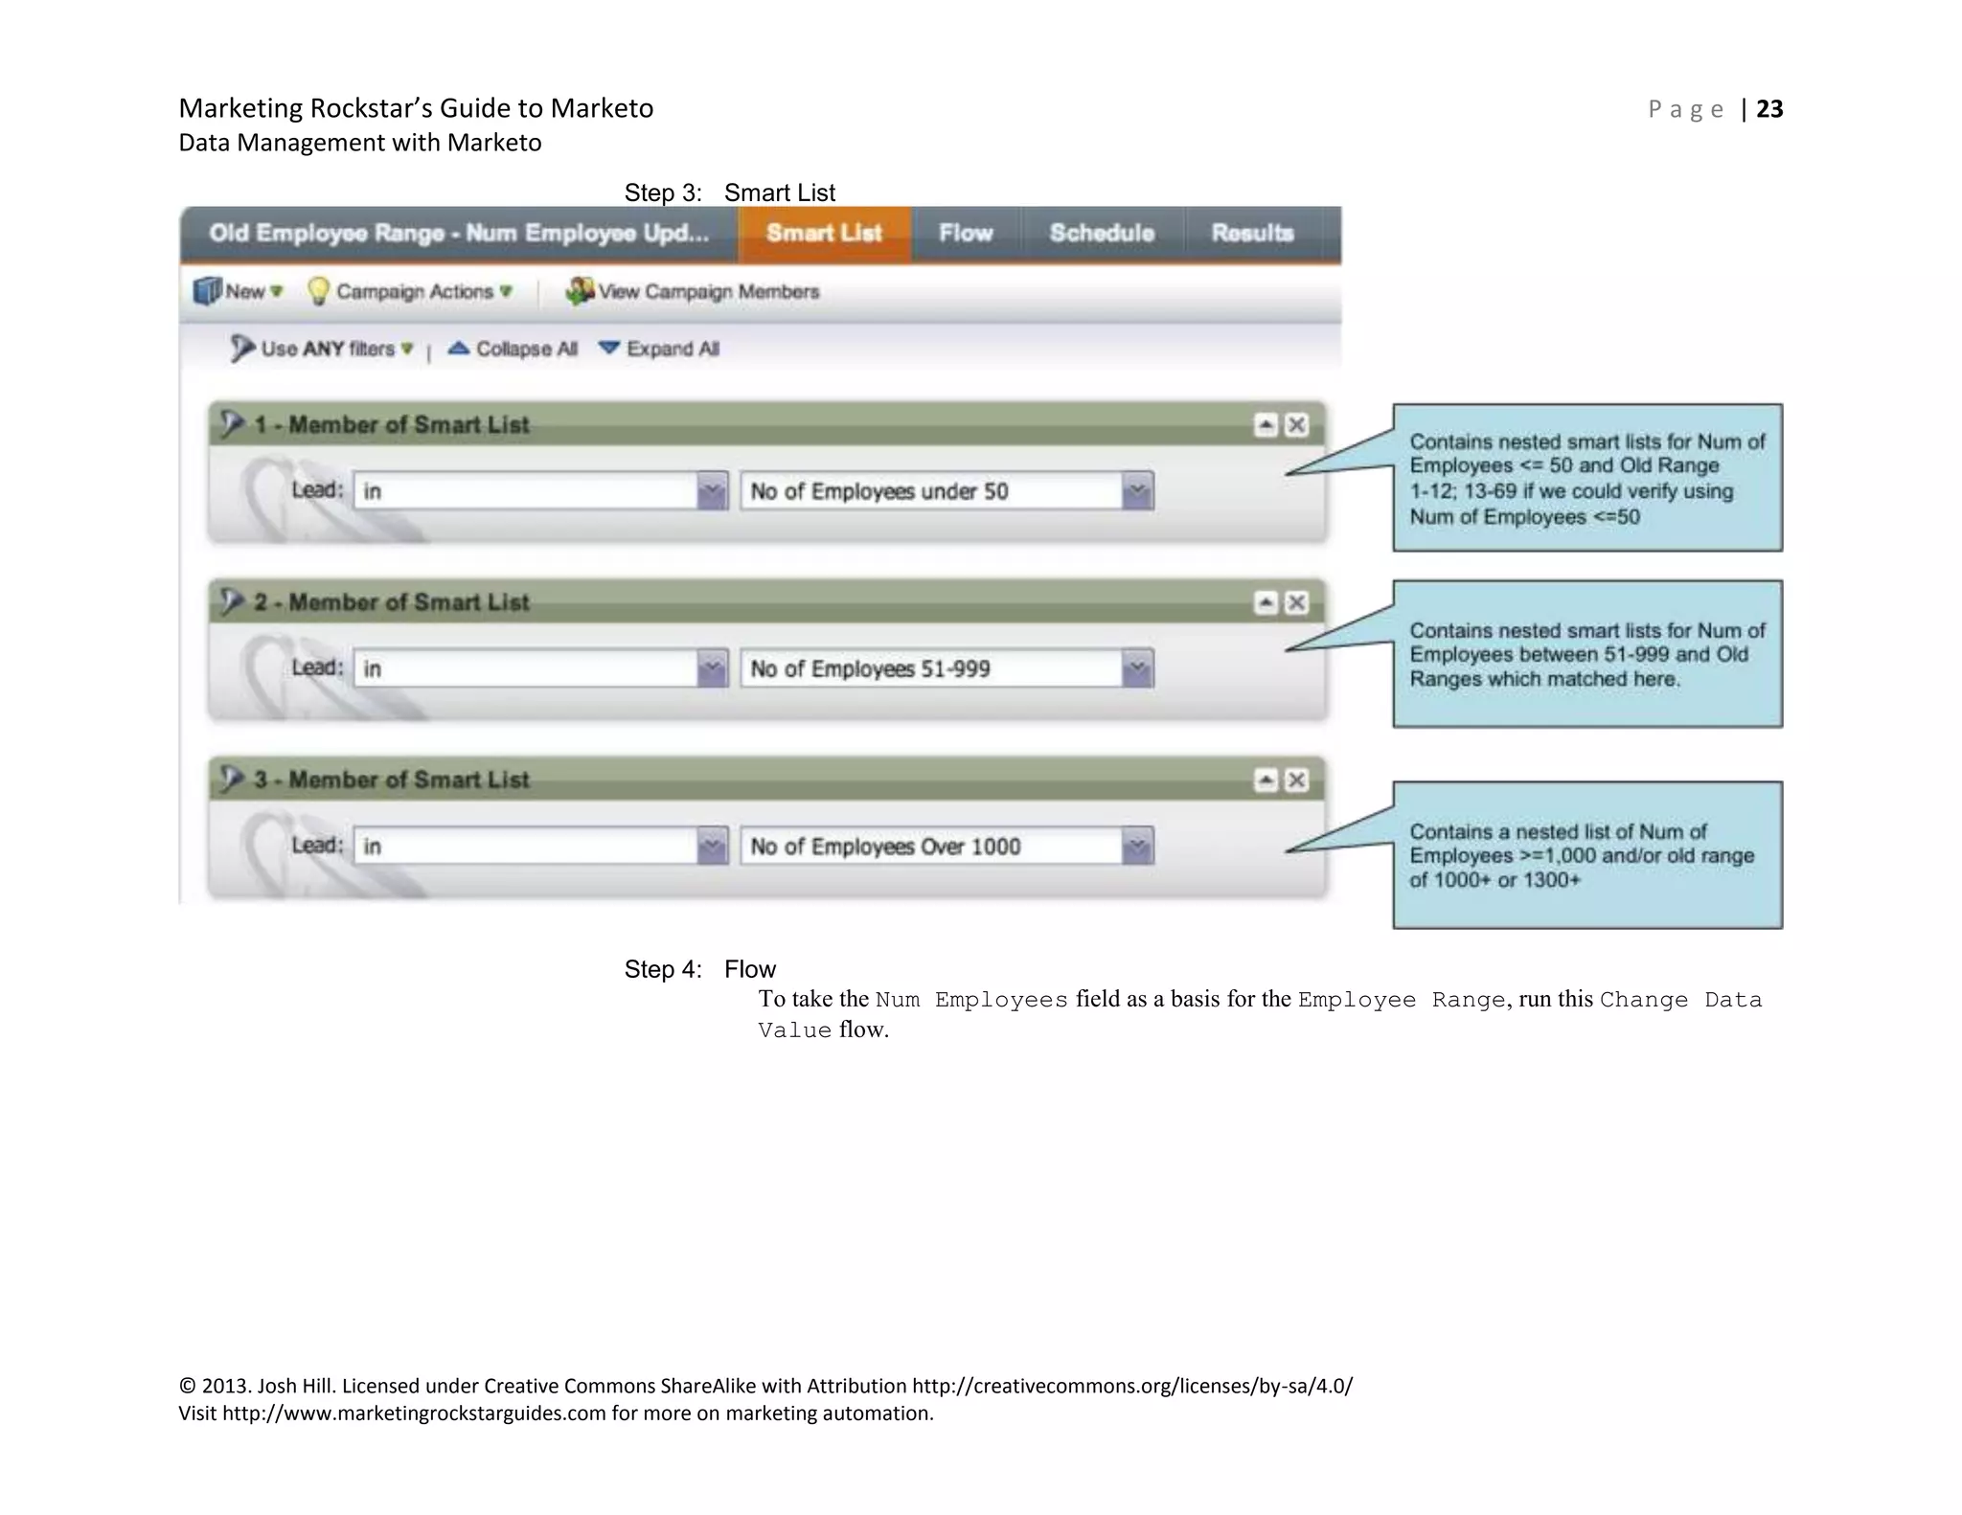1962x1515 pixels.
Task: Go to the Results tab
Action: 1252,234
